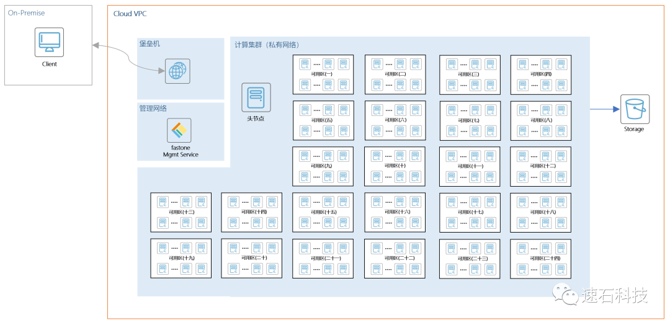Select the 可用区(二) label
670x325 pixels.
395,74
